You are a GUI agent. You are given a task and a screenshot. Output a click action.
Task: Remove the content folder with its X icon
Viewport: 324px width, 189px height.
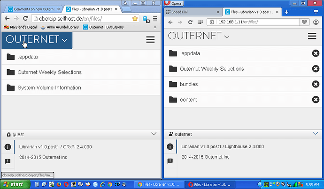point(315,100)
